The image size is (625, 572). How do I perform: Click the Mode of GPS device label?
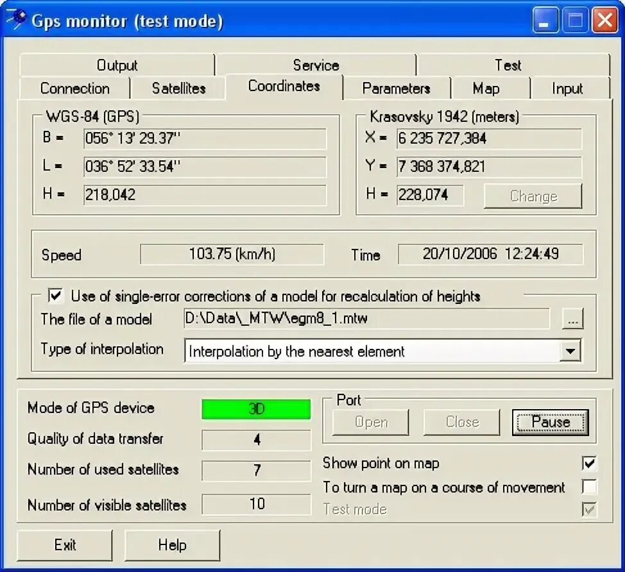coord(91,408)
